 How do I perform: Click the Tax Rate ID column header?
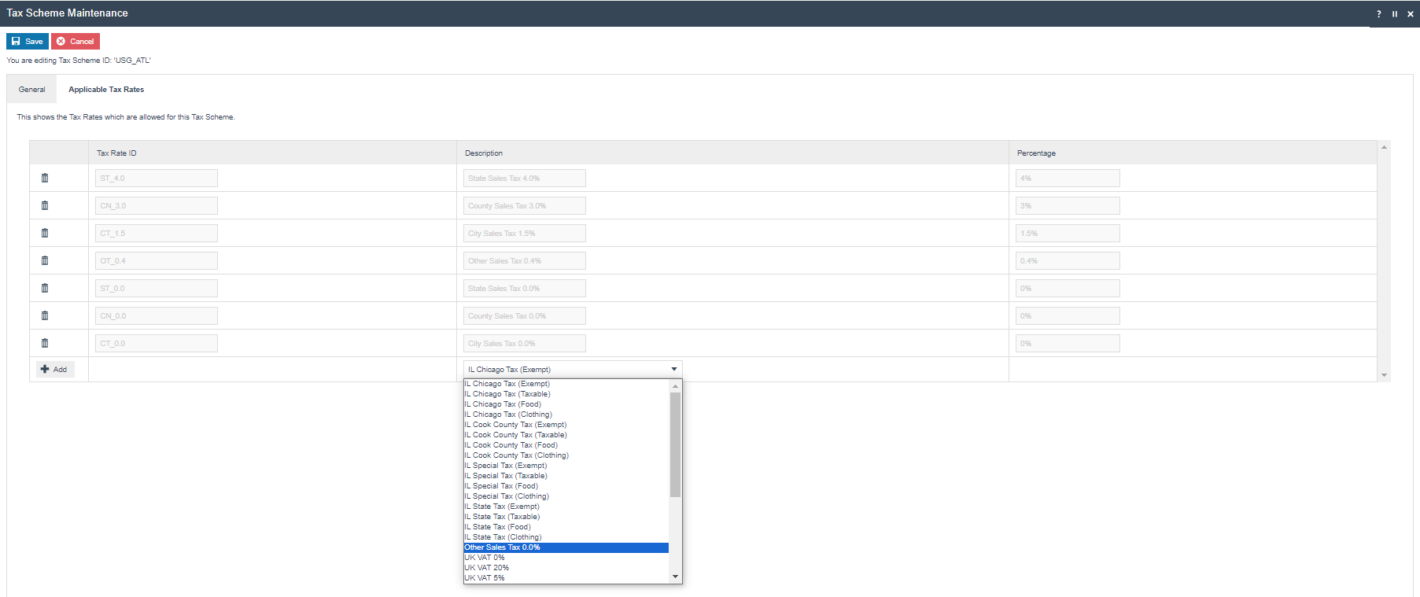click(x=272, y=153)
